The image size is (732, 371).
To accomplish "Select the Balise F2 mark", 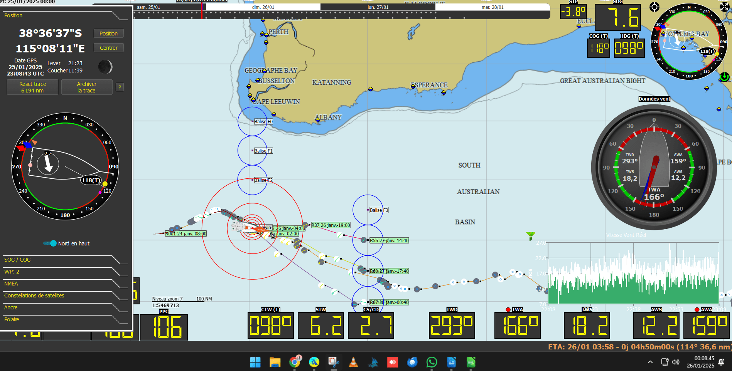I will (x=263, y=180).
